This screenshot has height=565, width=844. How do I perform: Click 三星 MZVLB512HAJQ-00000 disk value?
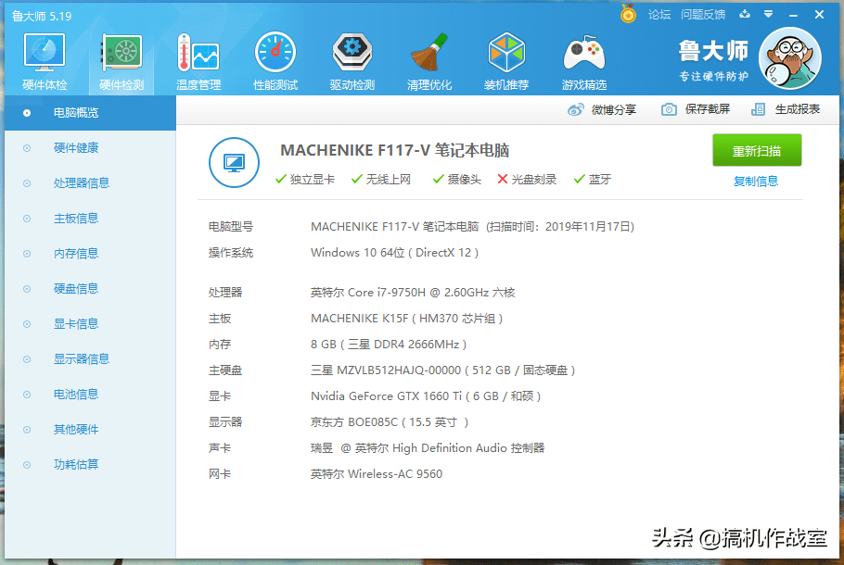[x=443, y=370]
